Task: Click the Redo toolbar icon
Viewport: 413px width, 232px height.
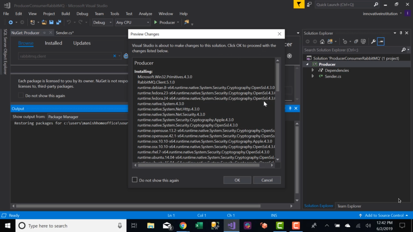Action: (x=81, y=22)
